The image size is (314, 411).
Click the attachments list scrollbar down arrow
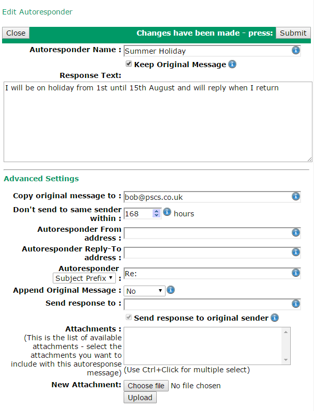click(286, 360)
